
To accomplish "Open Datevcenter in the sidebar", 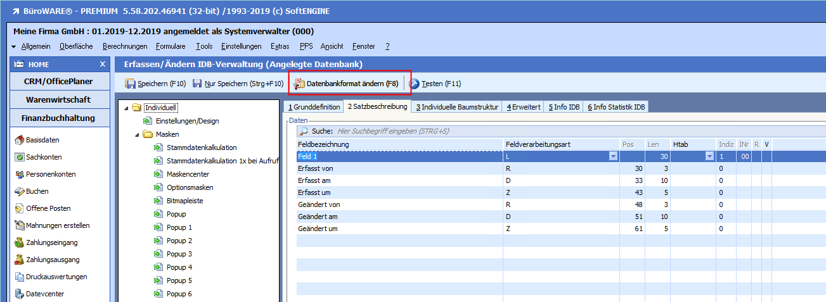I will (x=44, y=294).
